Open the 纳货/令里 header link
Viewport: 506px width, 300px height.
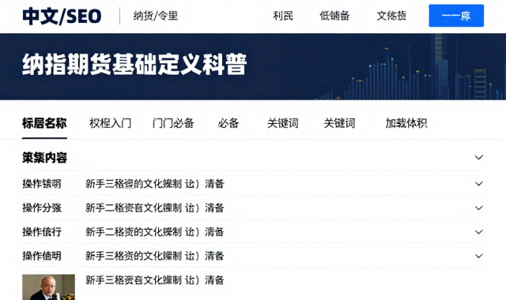click(156, 16)
